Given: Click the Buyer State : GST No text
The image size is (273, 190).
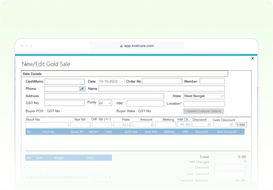Looking at the screenshot, I should (x=134, y=111).
